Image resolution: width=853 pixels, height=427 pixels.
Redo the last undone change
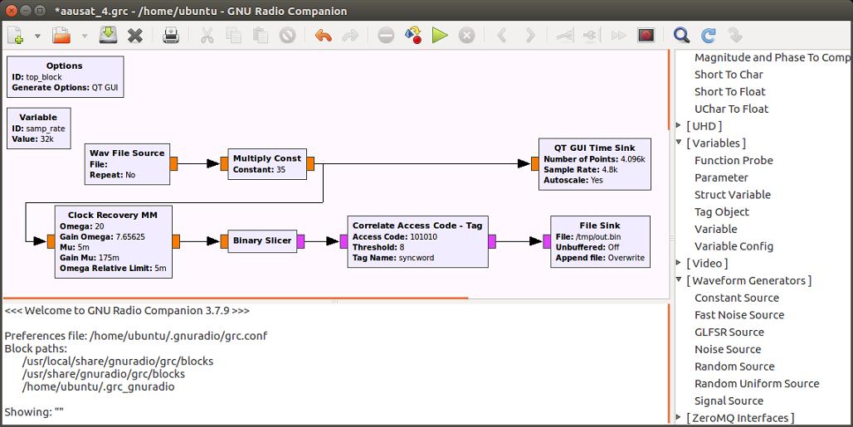(350, 36)
